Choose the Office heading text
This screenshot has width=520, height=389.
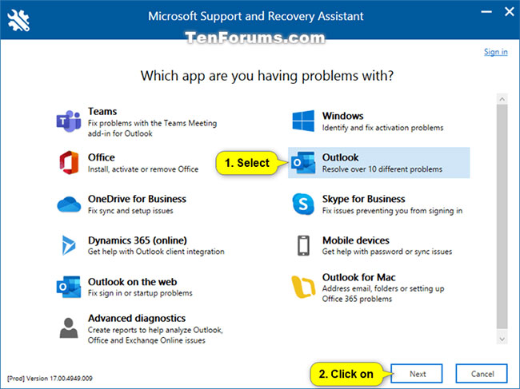(x=101, y=157)
